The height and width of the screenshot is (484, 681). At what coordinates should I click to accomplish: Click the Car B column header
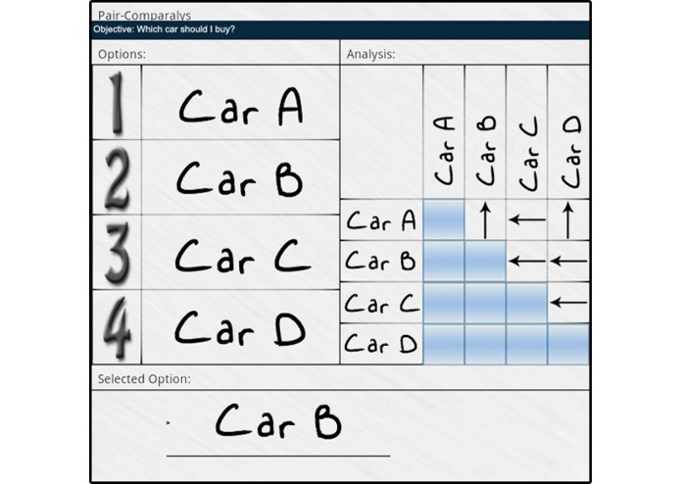pos(485,132)
